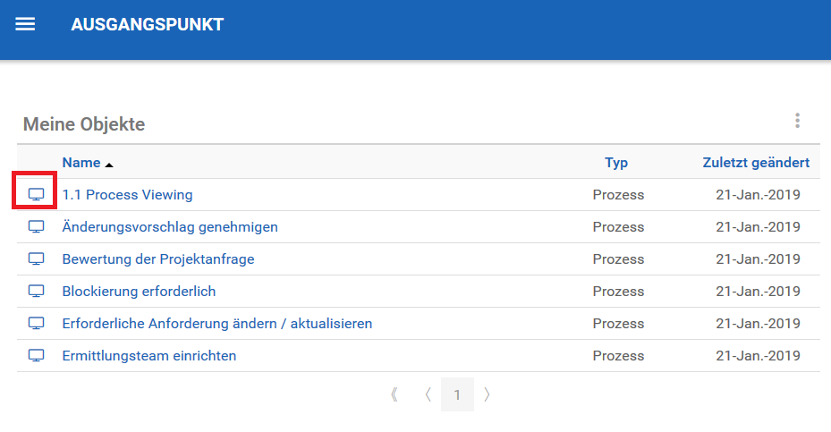Open the 1.1 Process Viewing link

coord(127,195)
